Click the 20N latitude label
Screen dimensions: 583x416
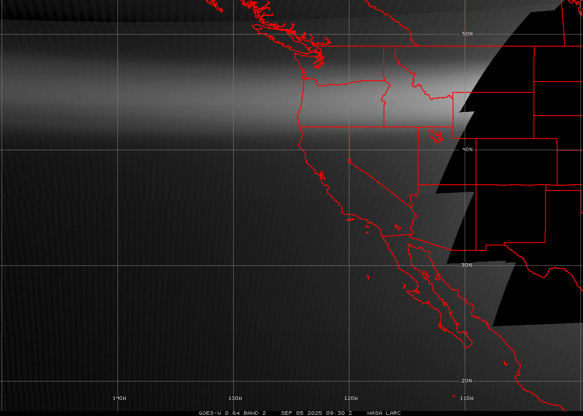tap(466, 381)
